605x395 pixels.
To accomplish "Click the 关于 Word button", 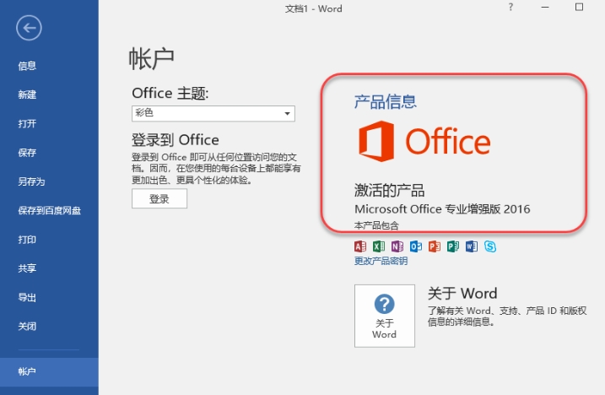I will pos(385,316).
